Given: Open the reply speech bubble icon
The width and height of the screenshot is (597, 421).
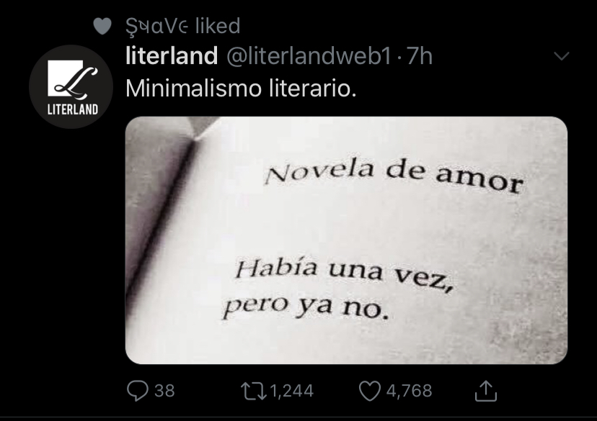Looking at the screenshot, I should [x=138, y=391].
